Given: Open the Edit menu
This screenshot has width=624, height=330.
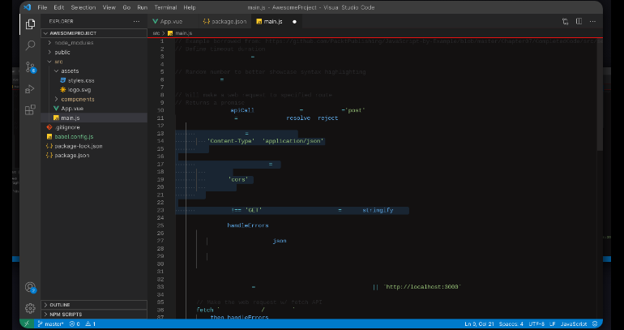Looking at the screenshot, I should coord(59,7).
